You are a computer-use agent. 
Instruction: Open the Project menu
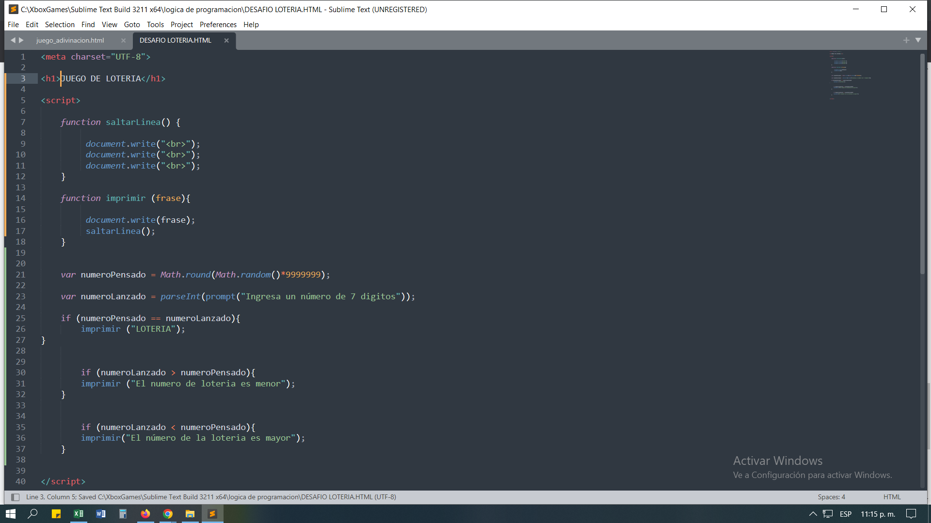coord(182,25)
